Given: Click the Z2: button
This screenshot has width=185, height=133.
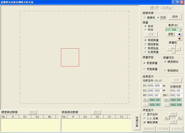Looking at the screenshot, I should 166,105.
